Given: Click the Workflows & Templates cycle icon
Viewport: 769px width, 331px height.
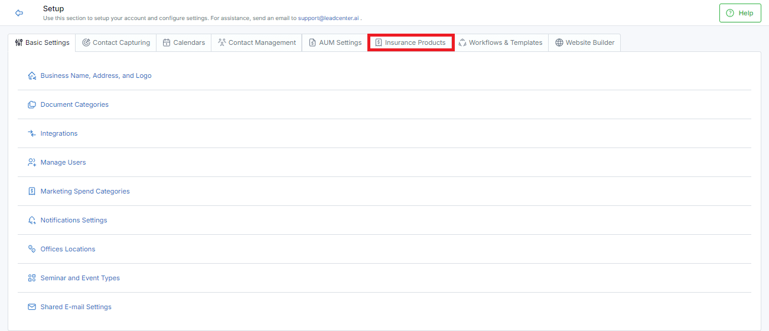Looking at the screenshot, I should (462, 42).
